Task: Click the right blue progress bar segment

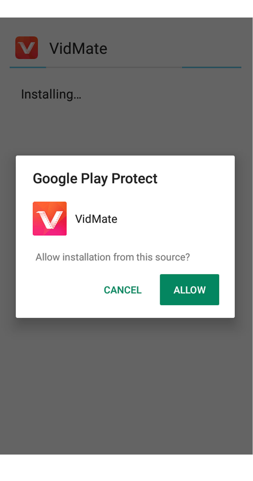Action: (212, 67)
